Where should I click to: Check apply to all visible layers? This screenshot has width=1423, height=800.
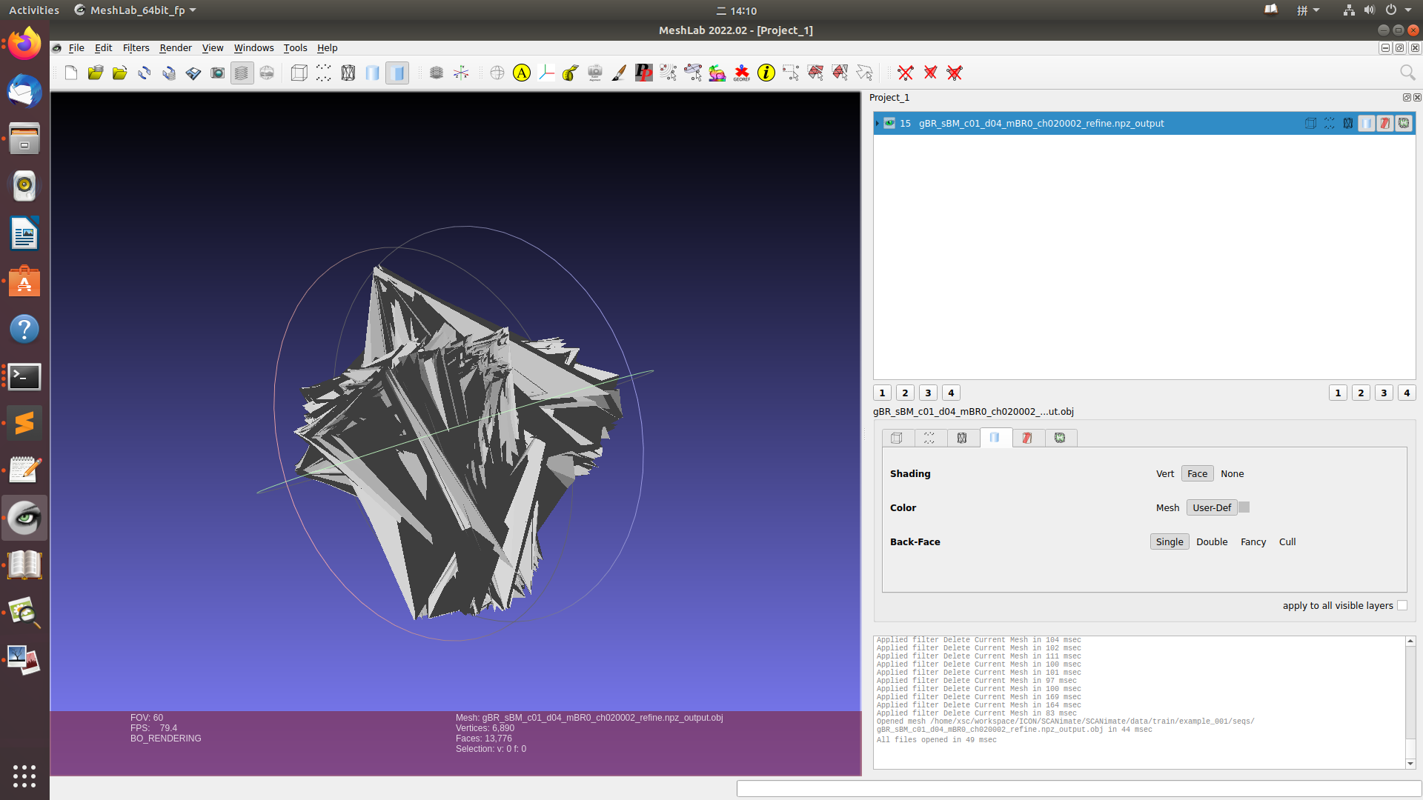[x=1402, y=605]
